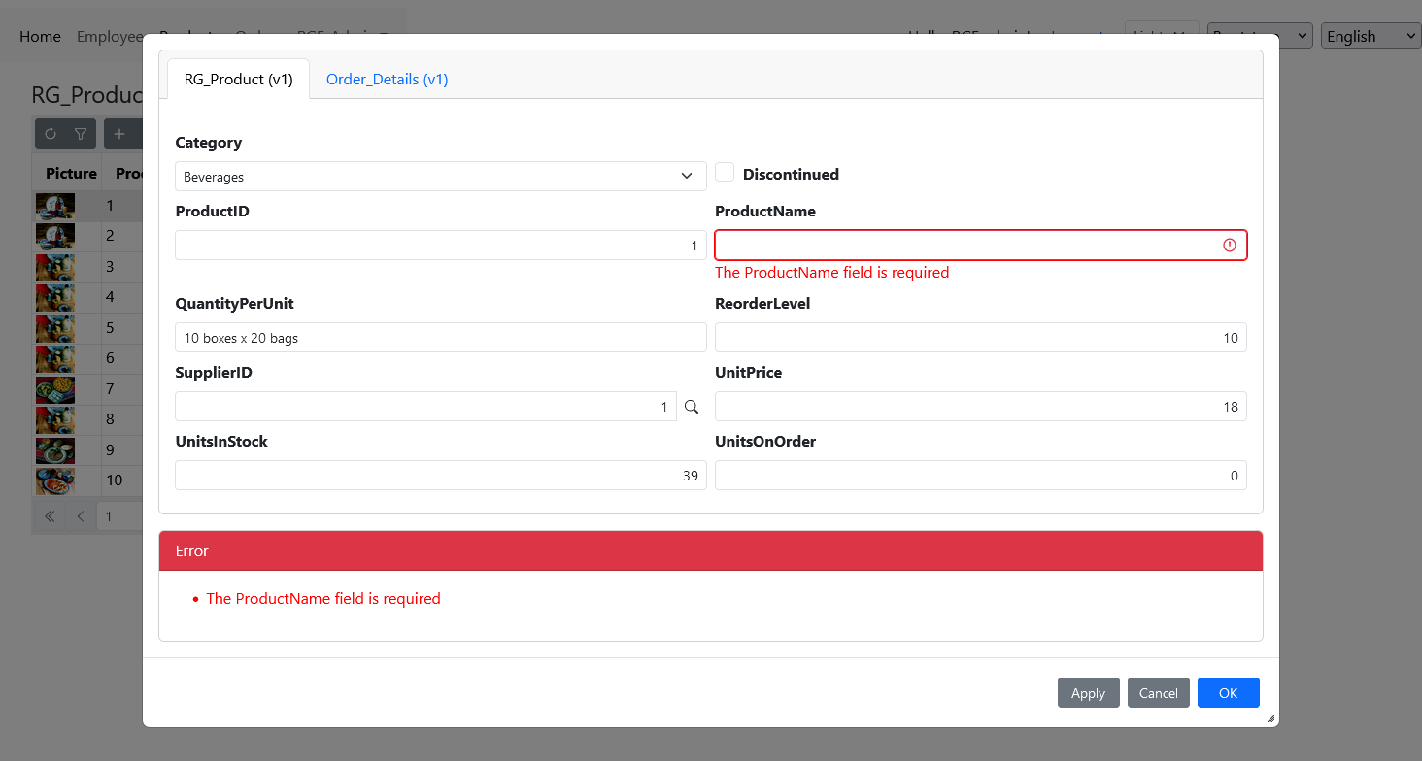Click the Home menu link
The image size is (1422, 761).
coord(40,36)
